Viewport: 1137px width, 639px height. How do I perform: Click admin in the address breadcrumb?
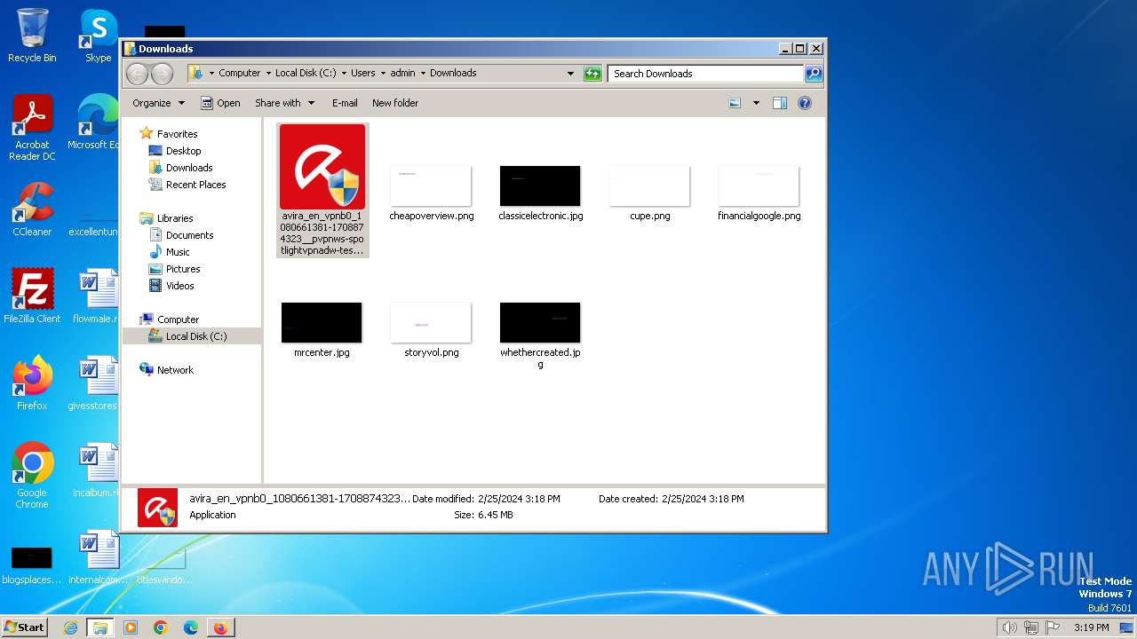pyautogui.click(x=402, y=74)
